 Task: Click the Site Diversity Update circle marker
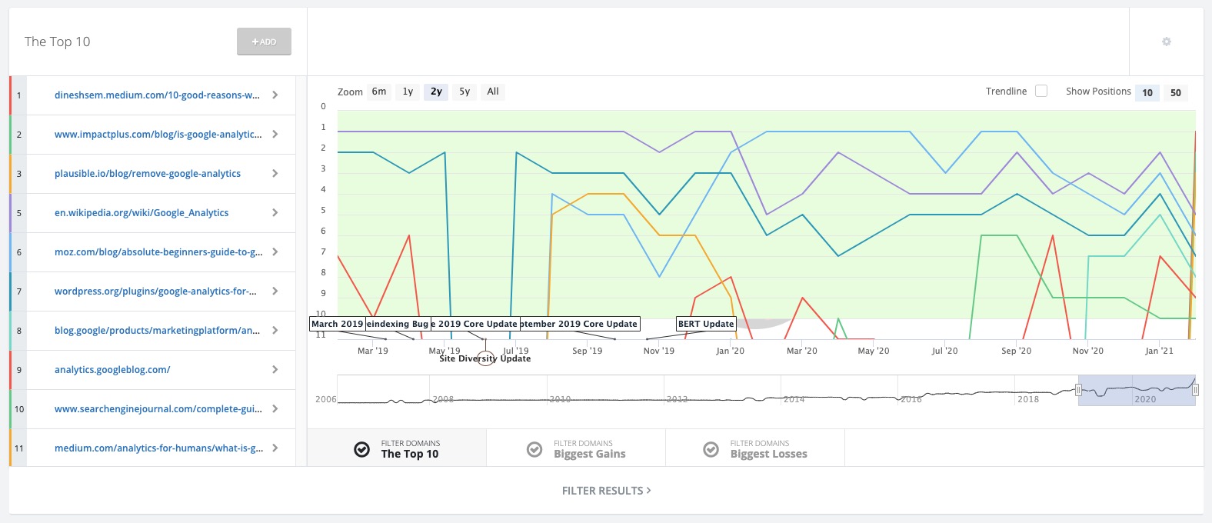pyautogui.click(x=485, y=358)
